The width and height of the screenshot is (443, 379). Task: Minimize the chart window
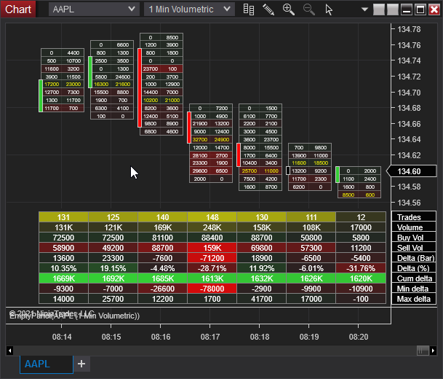[x=407, y=9]
